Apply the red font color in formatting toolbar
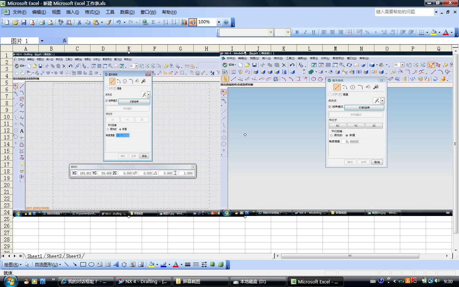Viewport: 459px width, 287px height. [x=446, y=32]
